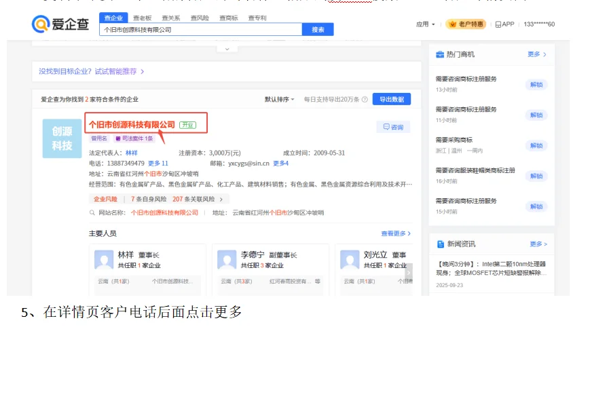This screenshot has width=611, height=401.
Task: Click the 搜索 button
Action: [318, 30]
